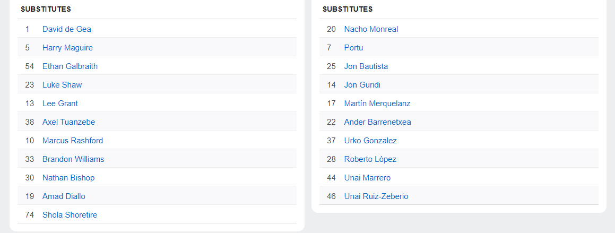The height and width of the screenshot is (233, 615).
Task: Select Brandon Williams in the list
Action: click(73, 159)
